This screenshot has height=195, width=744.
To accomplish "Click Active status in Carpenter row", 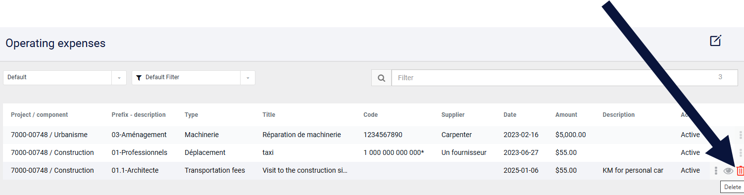I will click(x=690, y=135).
